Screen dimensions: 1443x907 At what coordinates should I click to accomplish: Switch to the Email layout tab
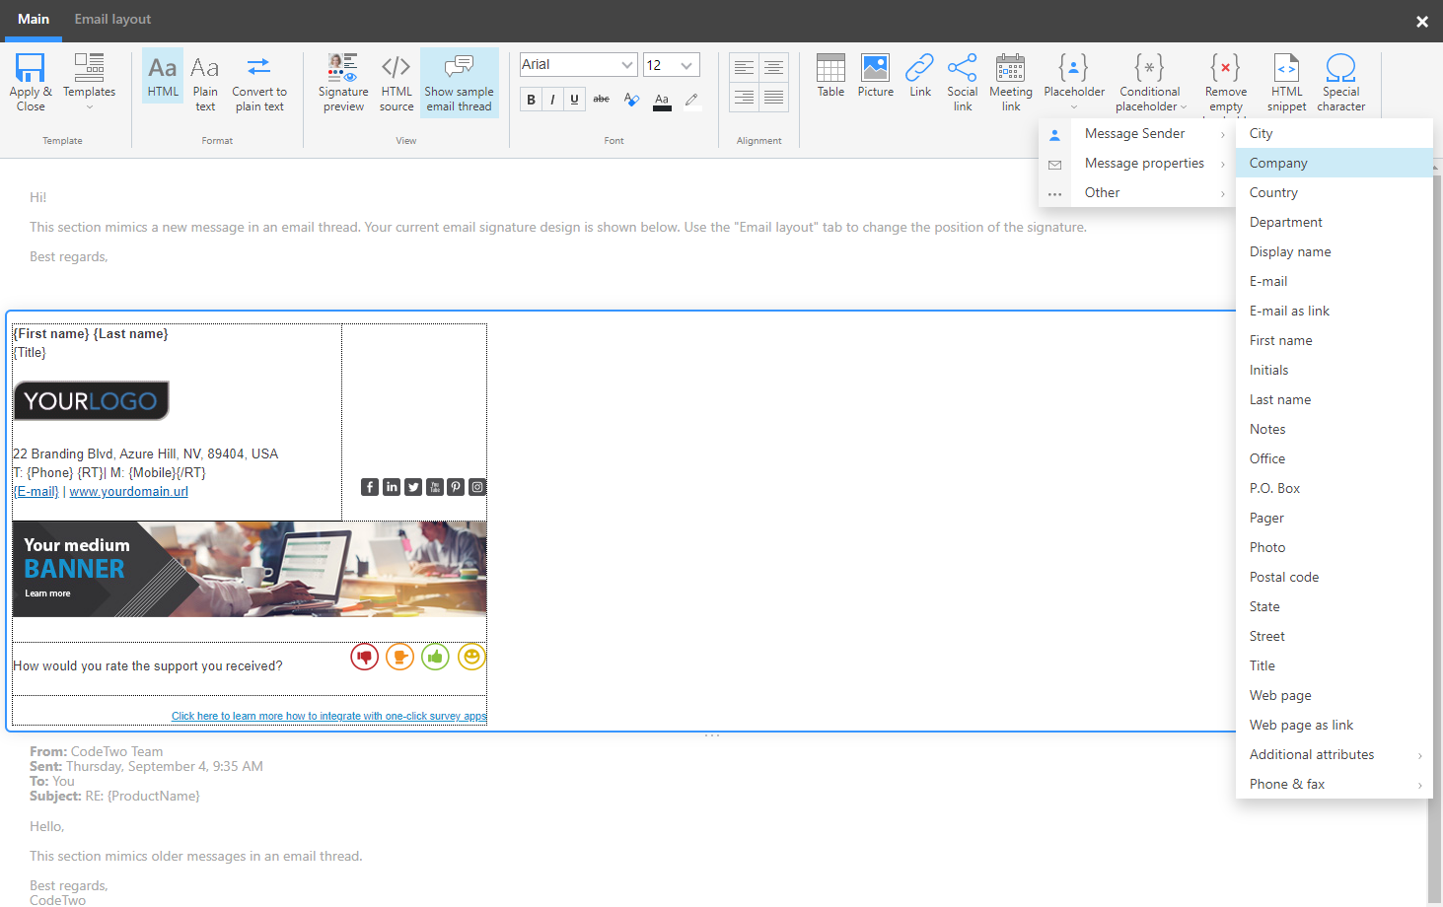[x=111, y=19]
